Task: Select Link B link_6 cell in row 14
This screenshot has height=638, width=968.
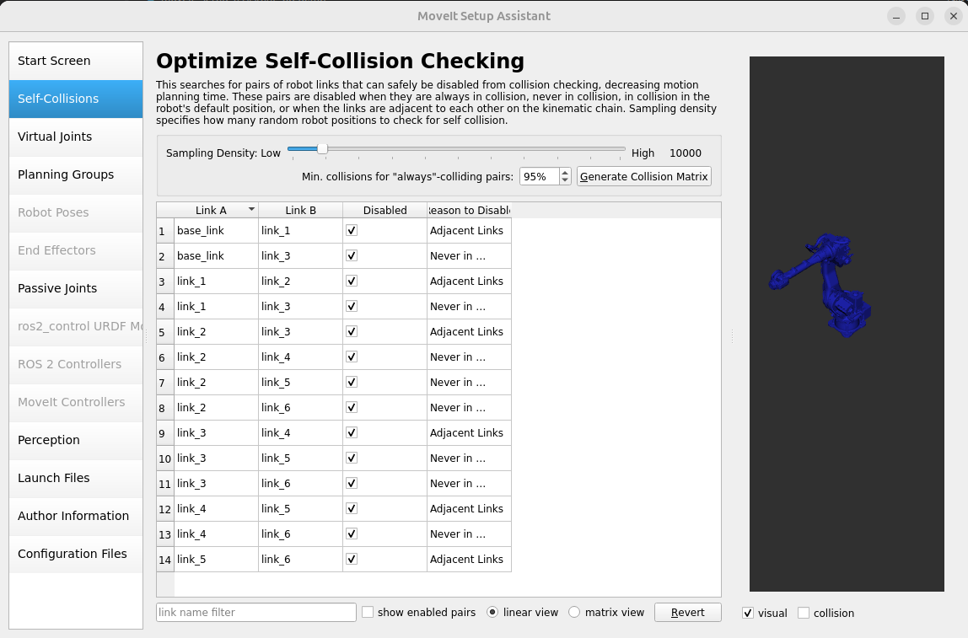Action: pos(301,560)
